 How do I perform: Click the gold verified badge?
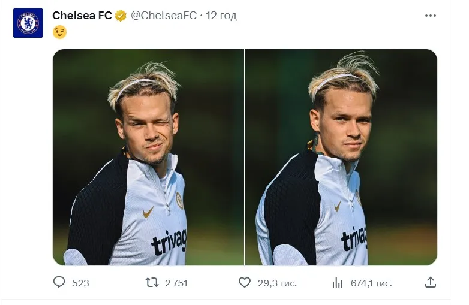coord(121,16)
